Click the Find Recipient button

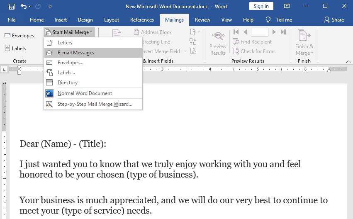coord(252,41)
